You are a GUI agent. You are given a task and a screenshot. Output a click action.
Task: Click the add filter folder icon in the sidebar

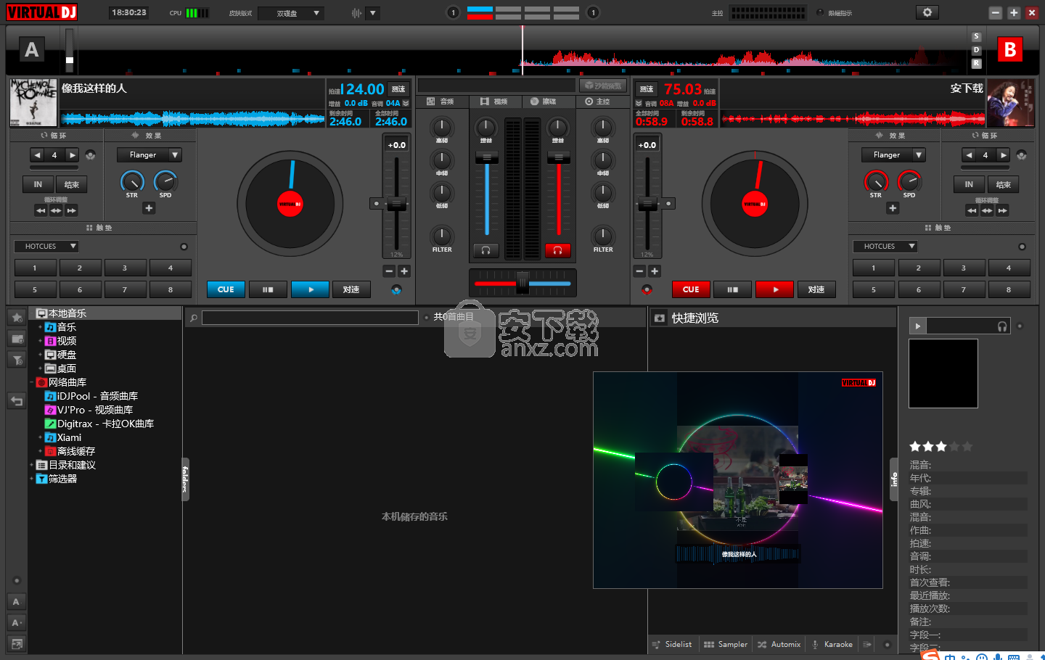[17, 360]
